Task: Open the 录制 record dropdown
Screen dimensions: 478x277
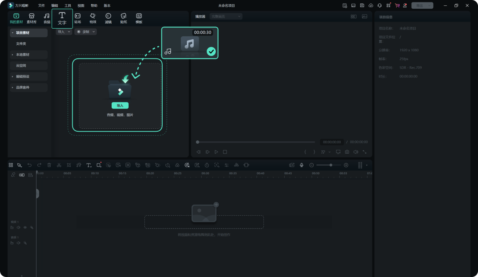Action: tap(85, 31)
